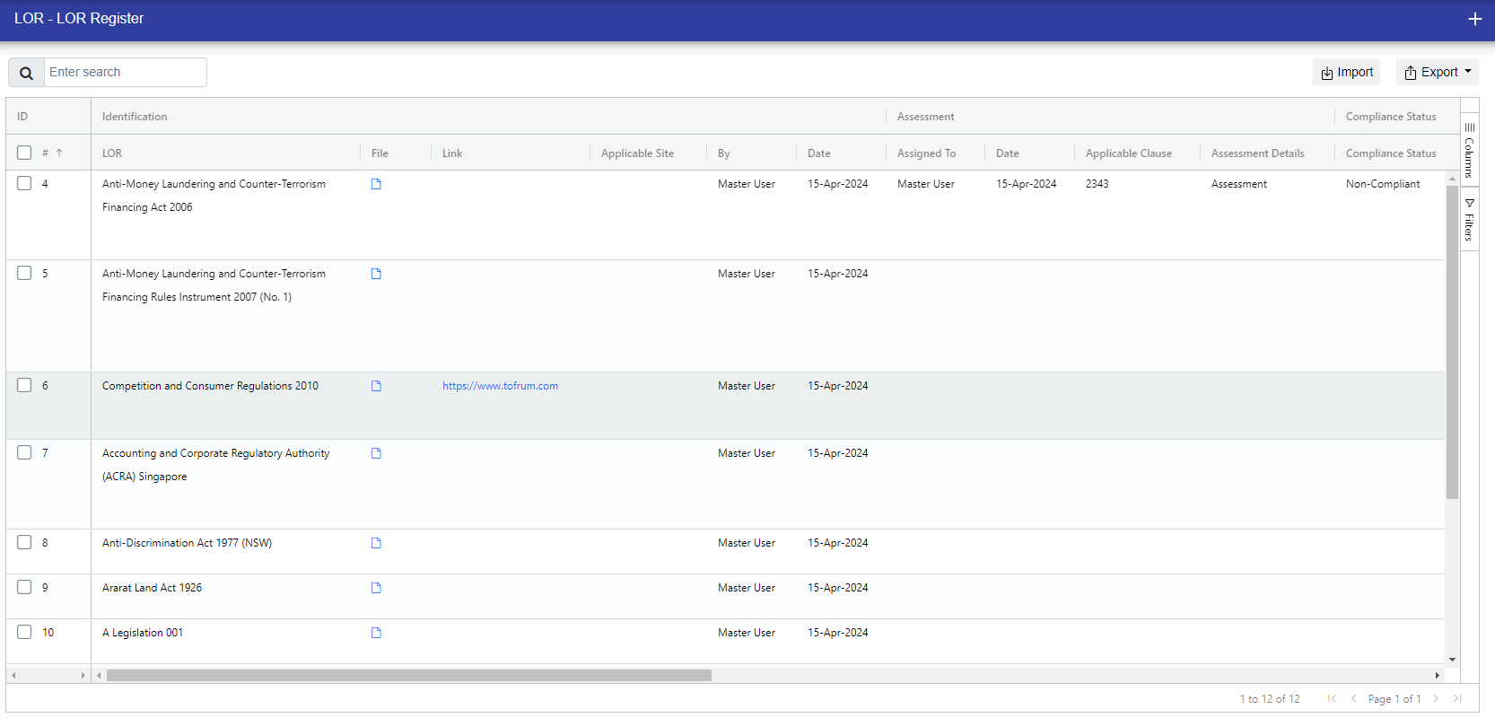Viewport: 1495px width, 718px height.
Task: Open file icon for A Legislation 001
Action: coord(376,633)
